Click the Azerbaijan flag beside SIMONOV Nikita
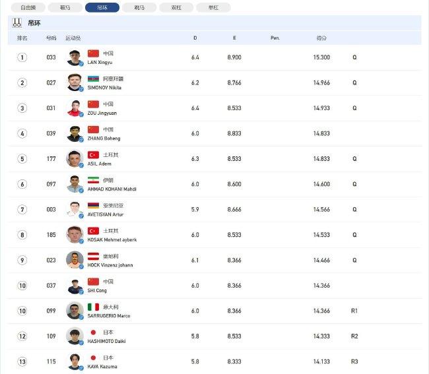 [93, 78]
